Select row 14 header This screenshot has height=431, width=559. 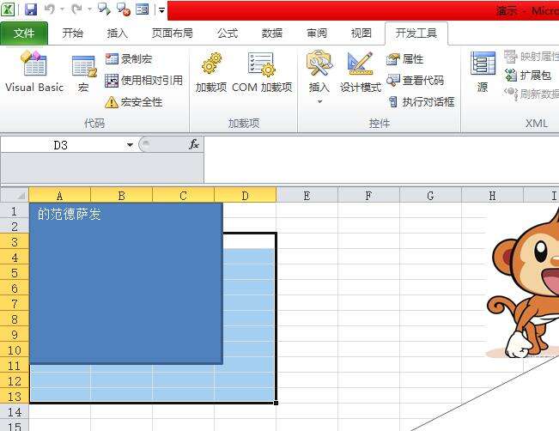click(15, 412)
